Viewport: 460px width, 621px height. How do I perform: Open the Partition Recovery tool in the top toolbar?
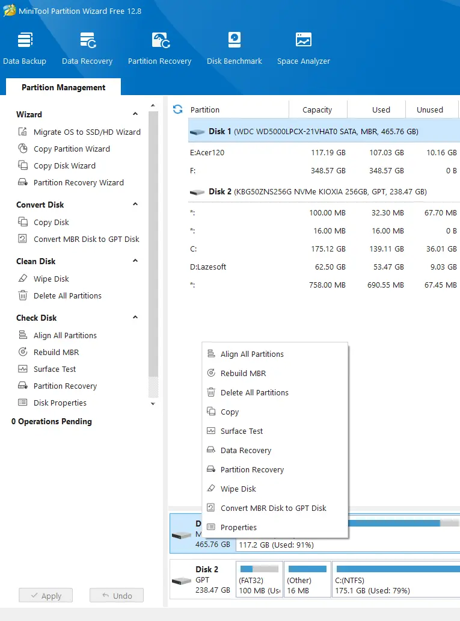pos(159,49)
